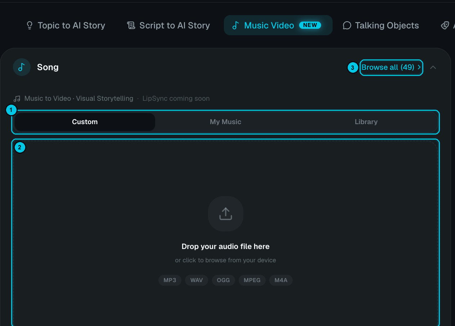Viewport: 455px width, 326px height.
Task: Select the Custom song source option
Action: pyautogui.click(x=85, y=122)
